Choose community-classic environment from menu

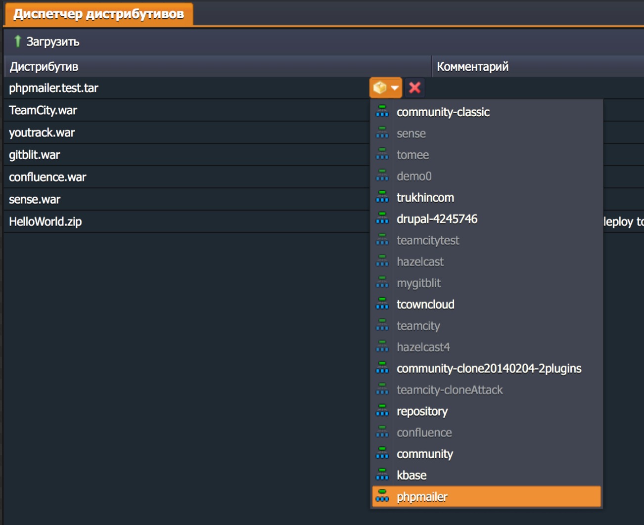[x=487, y=112]
